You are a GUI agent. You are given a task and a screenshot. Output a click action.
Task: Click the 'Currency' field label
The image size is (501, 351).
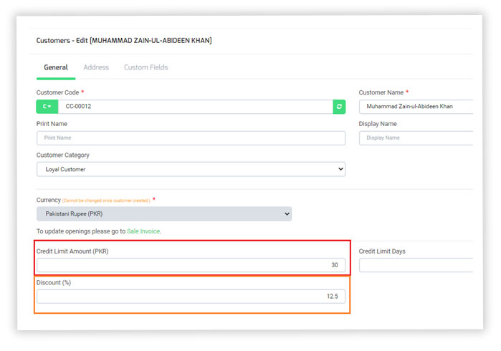(x=48, y=199)
